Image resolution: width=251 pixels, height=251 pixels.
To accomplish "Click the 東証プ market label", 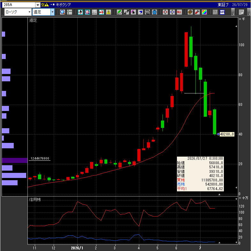I will click(x=223, y=5).
